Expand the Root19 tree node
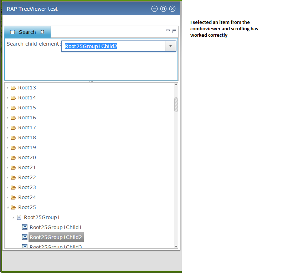 (x=7, y=147)
